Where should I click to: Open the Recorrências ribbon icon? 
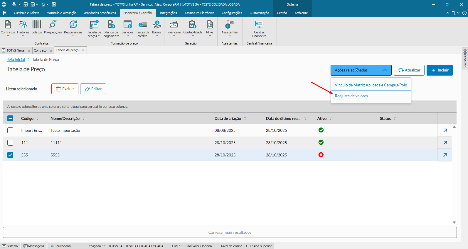coord(73,25)
